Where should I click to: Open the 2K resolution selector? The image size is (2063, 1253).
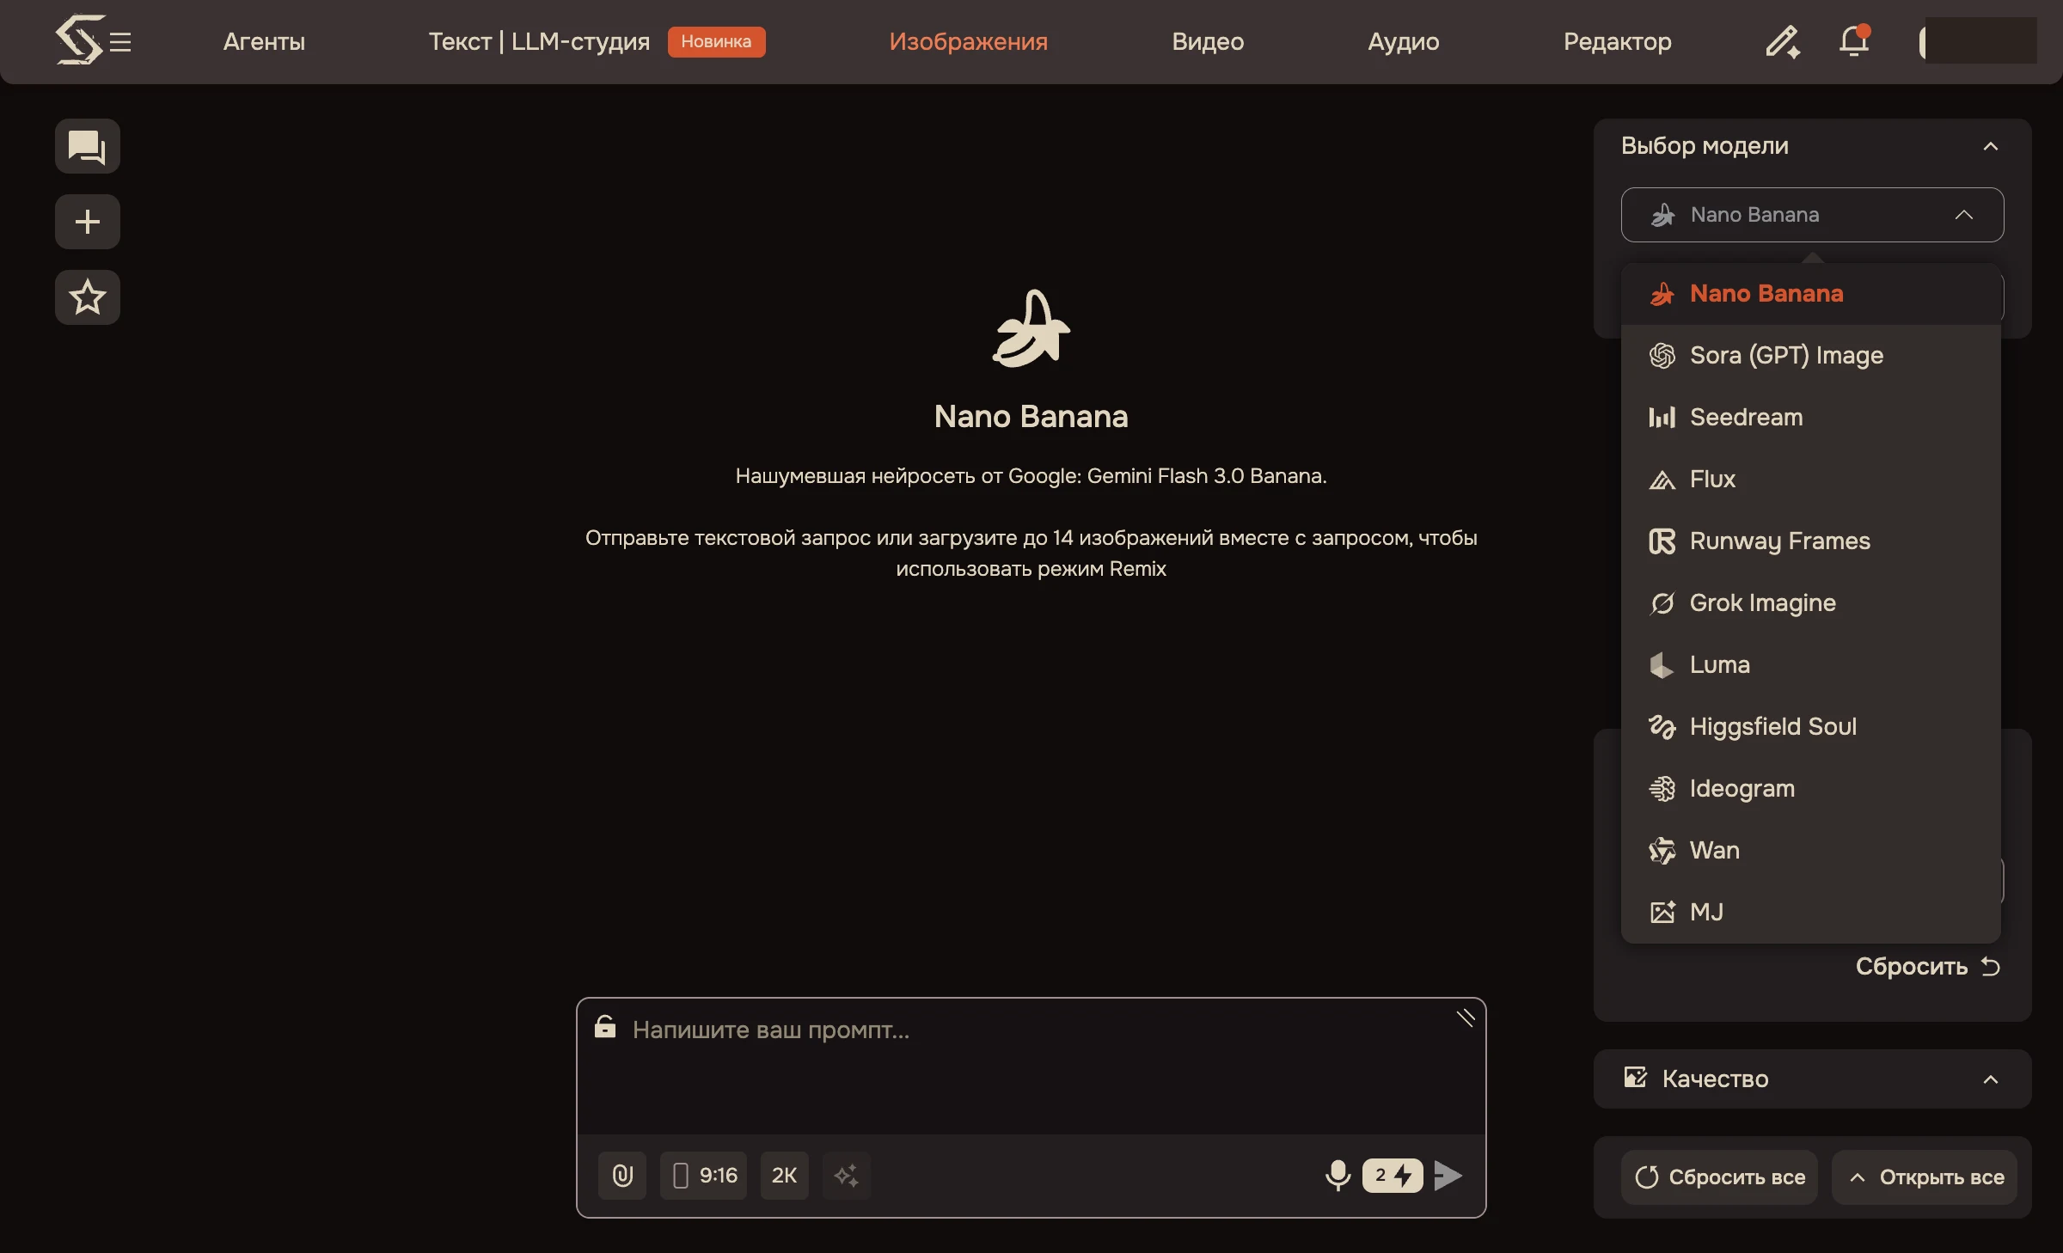point(785,1176)
